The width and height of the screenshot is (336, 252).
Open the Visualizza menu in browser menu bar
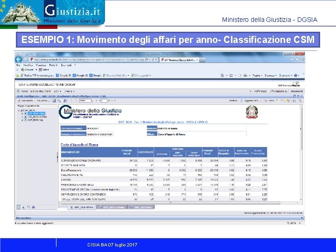[41, 65]
